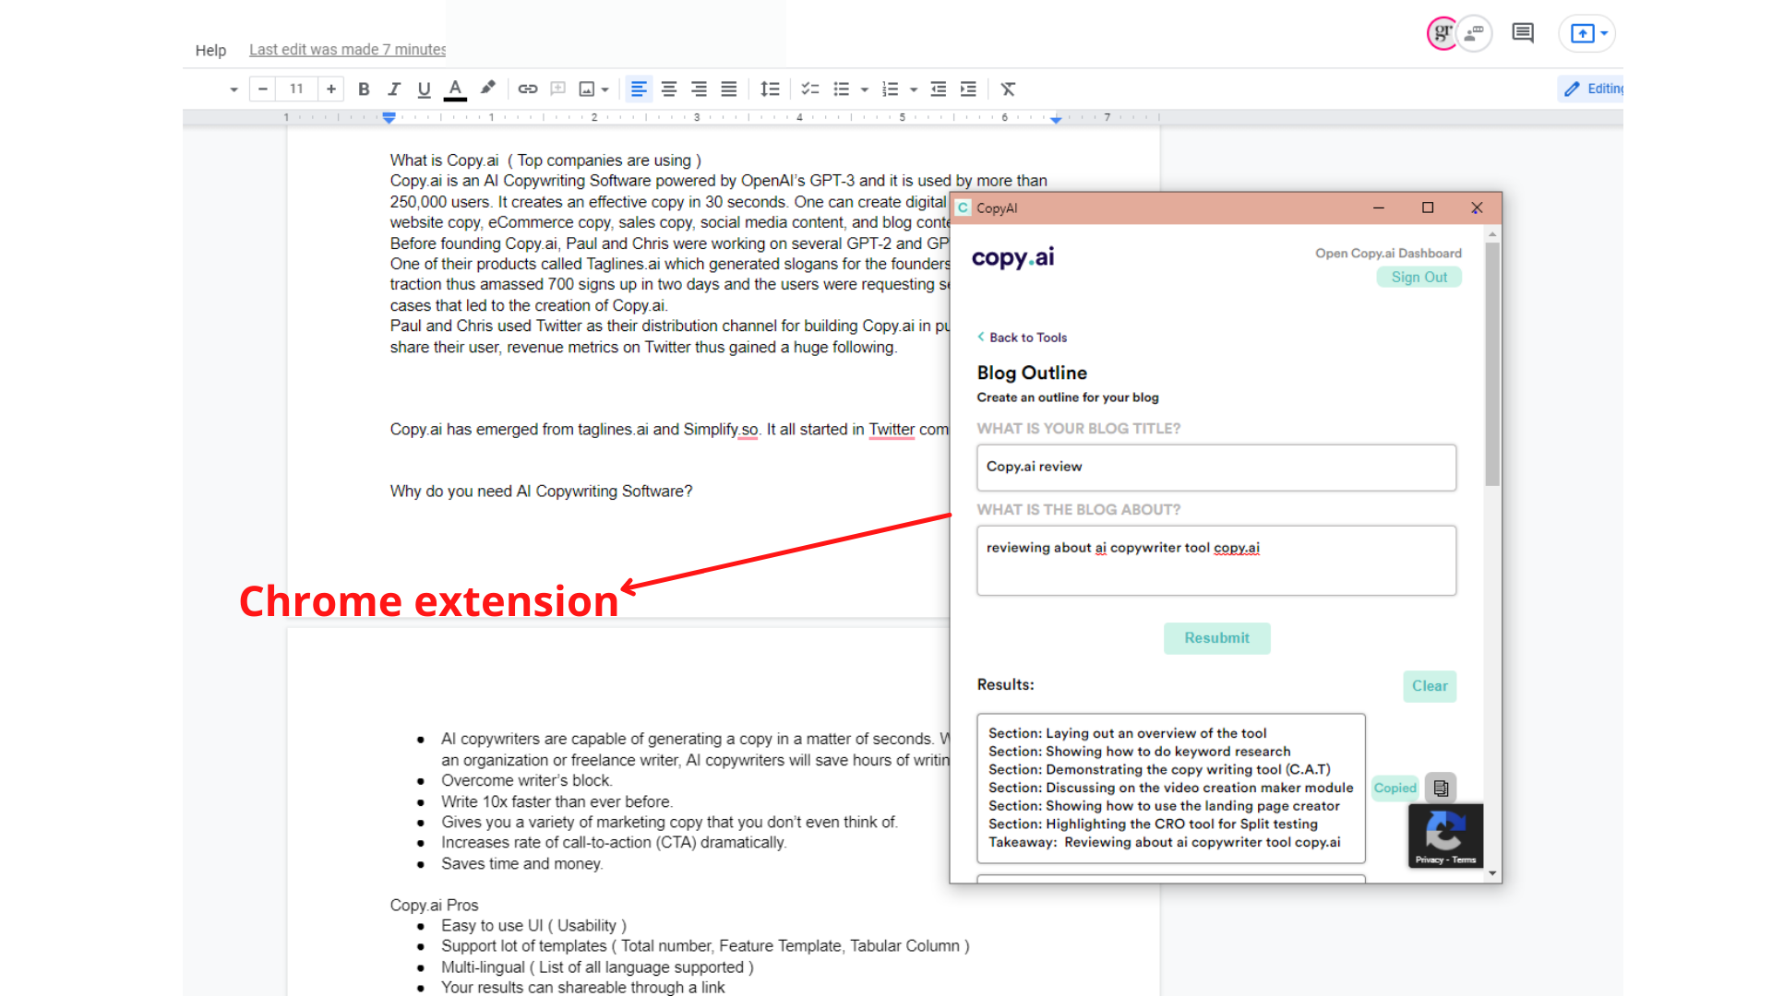Set right text alignment
The height and width of the screenshot is (996, 1772).
(x=699, y=89)
